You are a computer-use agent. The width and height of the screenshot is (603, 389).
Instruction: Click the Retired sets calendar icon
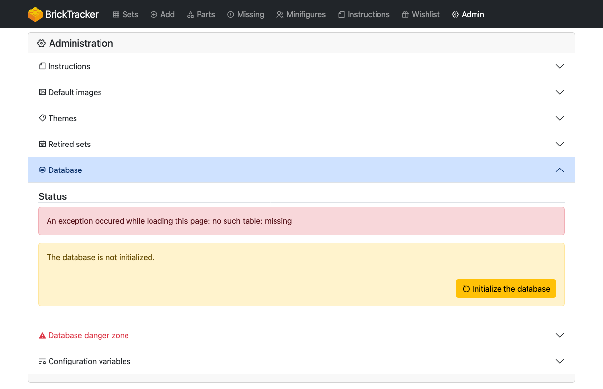pyautogui.click(x=42, y=144)
